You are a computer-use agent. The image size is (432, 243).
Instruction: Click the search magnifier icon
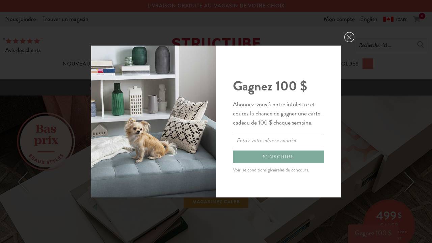(420, 45)
